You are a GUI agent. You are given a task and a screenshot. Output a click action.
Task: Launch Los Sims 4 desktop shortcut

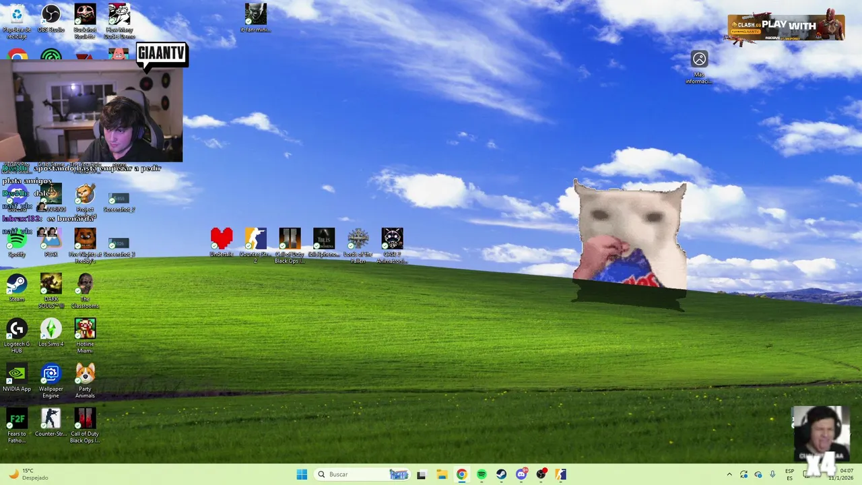click(51, 333)
